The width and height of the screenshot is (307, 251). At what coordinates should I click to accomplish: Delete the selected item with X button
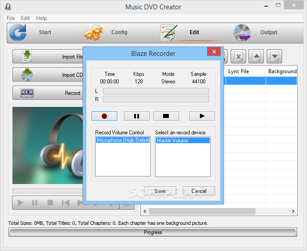tap(238, 56)
